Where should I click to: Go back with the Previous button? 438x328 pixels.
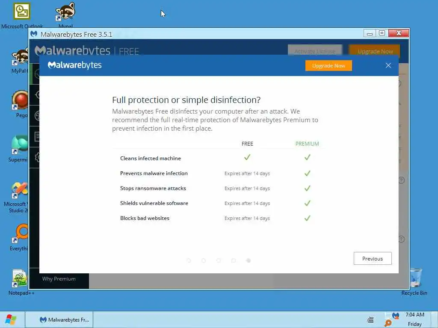pyautogui.click(x=373, y=258)
